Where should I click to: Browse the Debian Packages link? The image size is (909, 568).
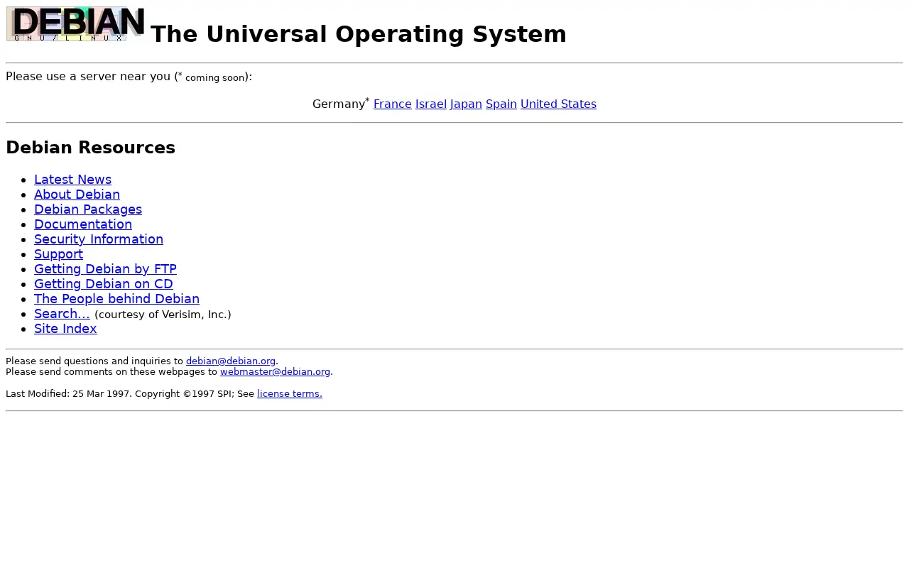point(88,210)
